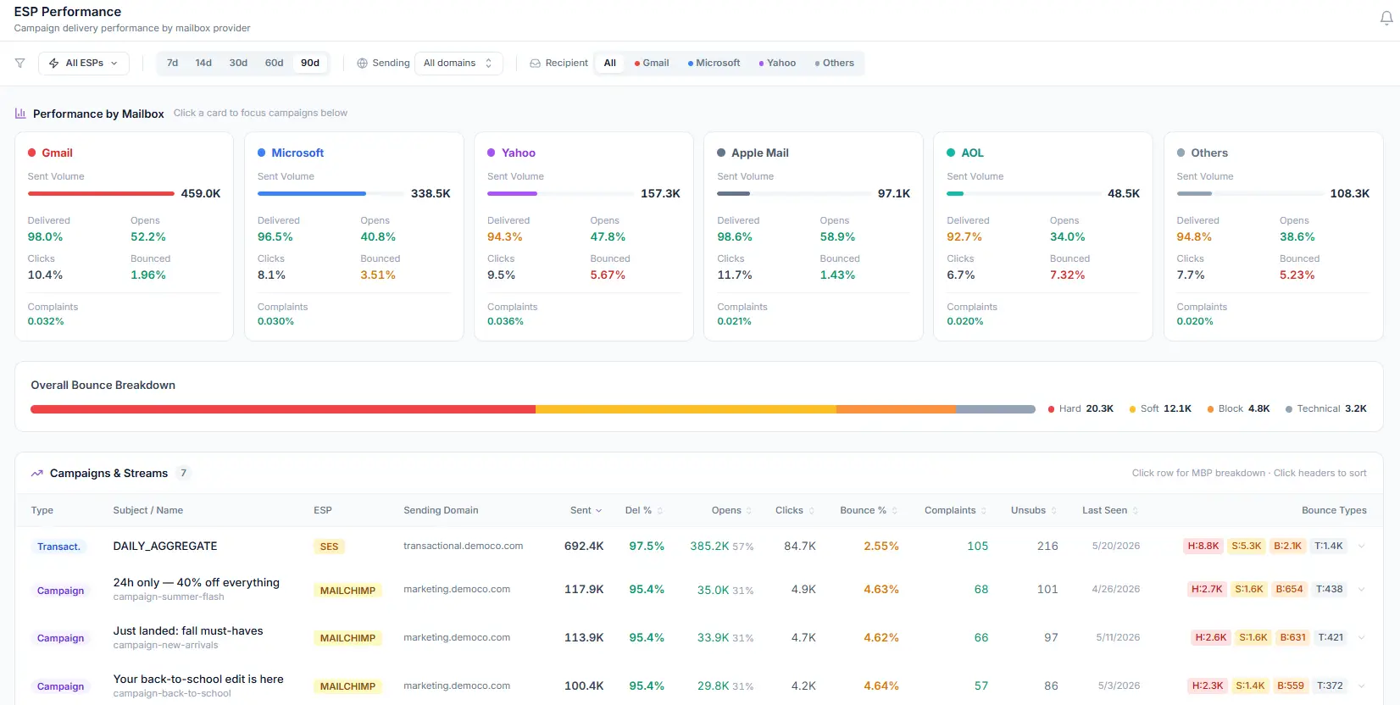
Task: Click the T:1.4K technical bounce tag
Action: coord(1329,546)
